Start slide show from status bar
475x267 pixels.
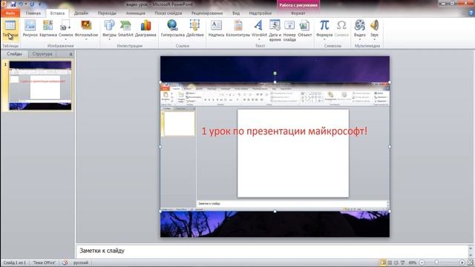[402, 263]
